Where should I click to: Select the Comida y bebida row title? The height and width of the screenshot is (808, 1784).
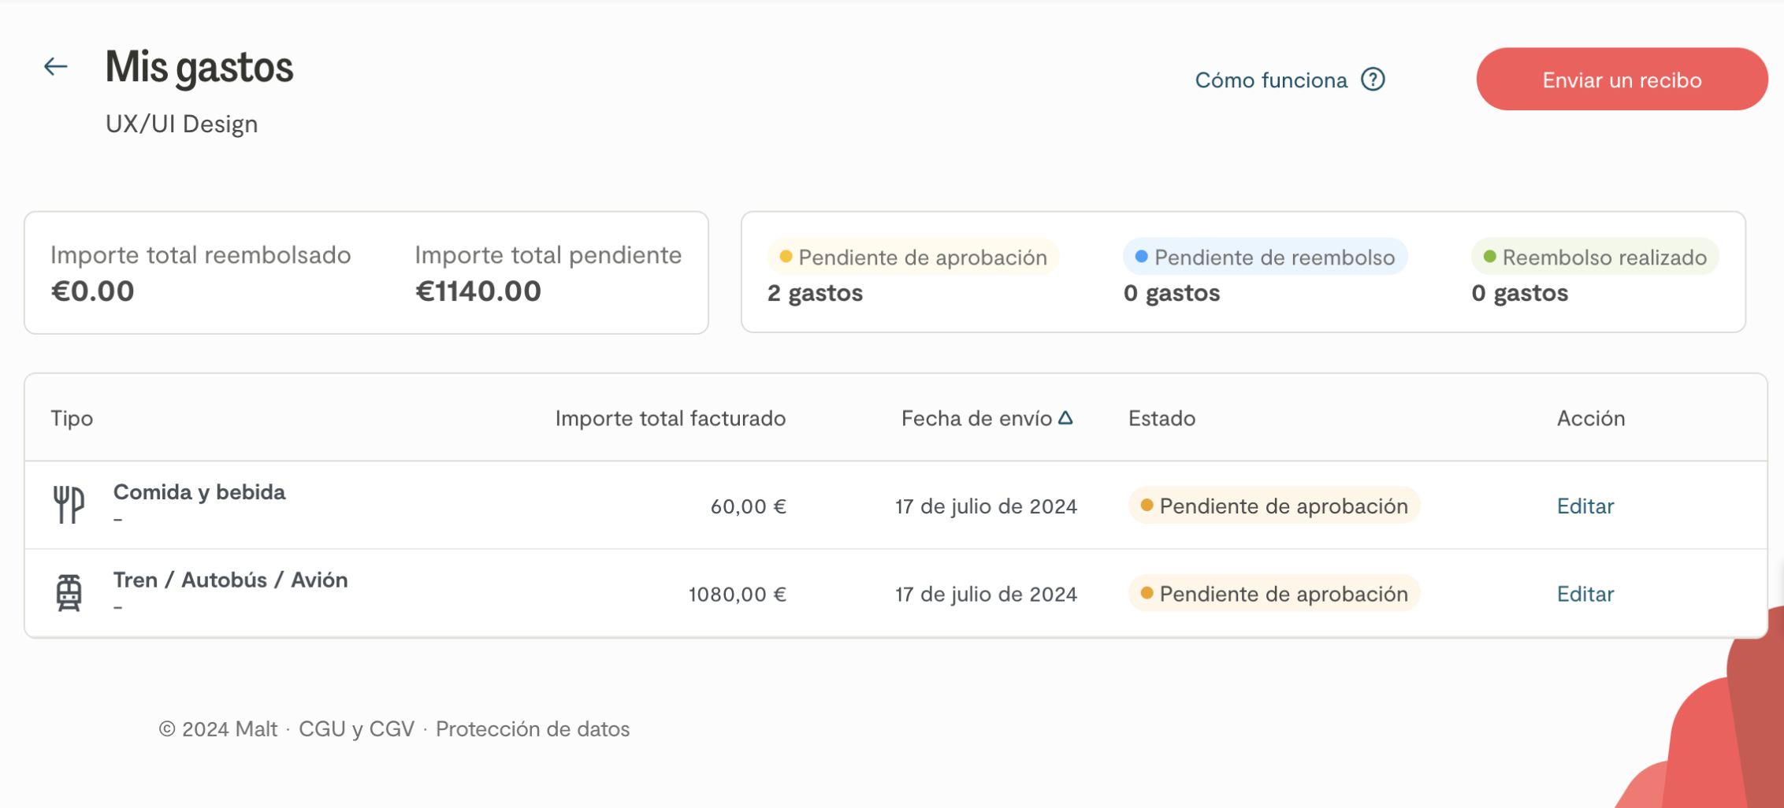click(199, 492)
